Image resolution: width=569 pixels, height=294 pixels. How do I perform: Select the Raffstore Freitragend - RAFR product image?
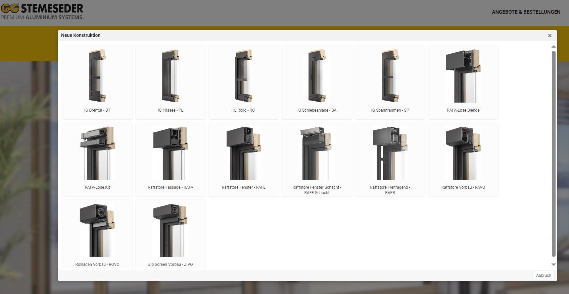(x=390, y=153)
